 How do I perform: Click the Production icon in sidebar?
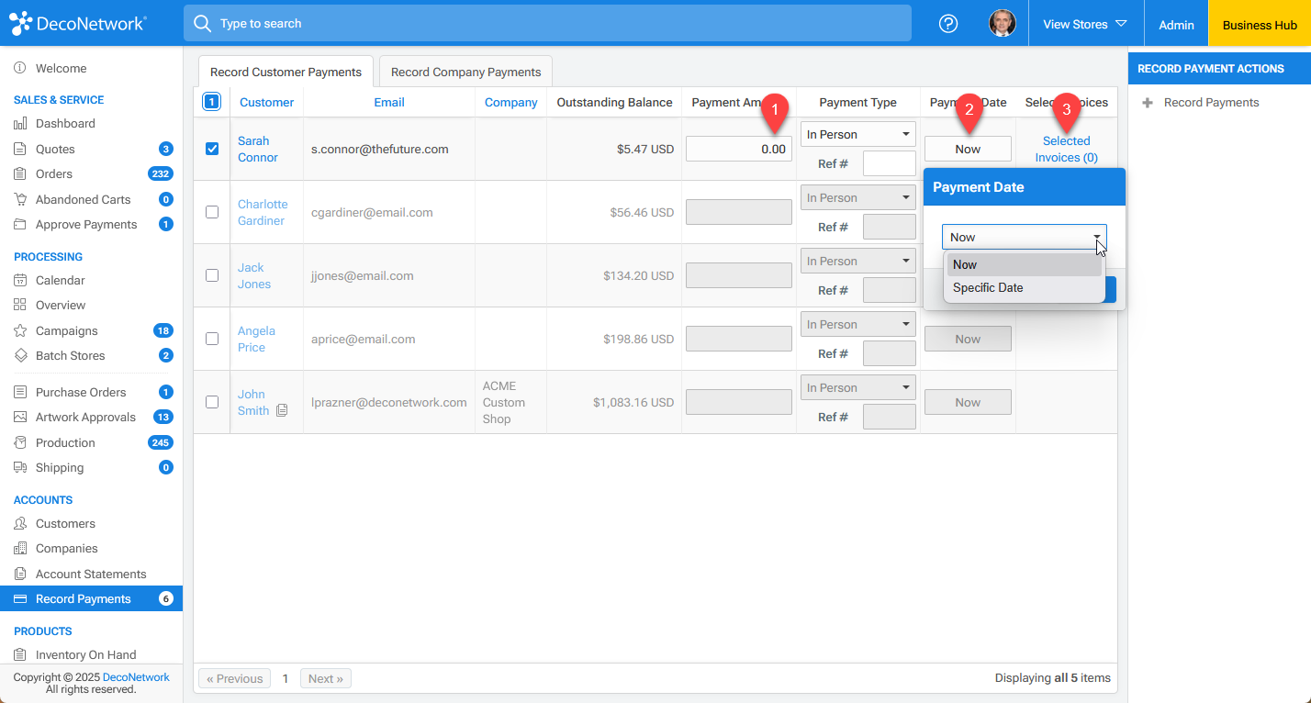click(20, 442)
